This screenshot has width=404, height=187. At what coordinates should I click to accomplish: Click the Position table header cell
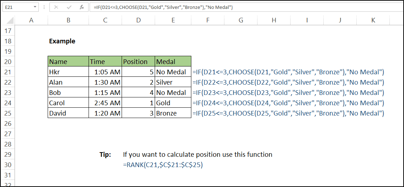138,62
